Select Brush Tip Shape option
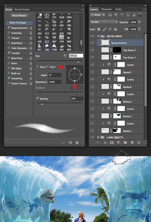Image resolution: width=151 pixels, height=222 pixels. [x=19, y=23]
